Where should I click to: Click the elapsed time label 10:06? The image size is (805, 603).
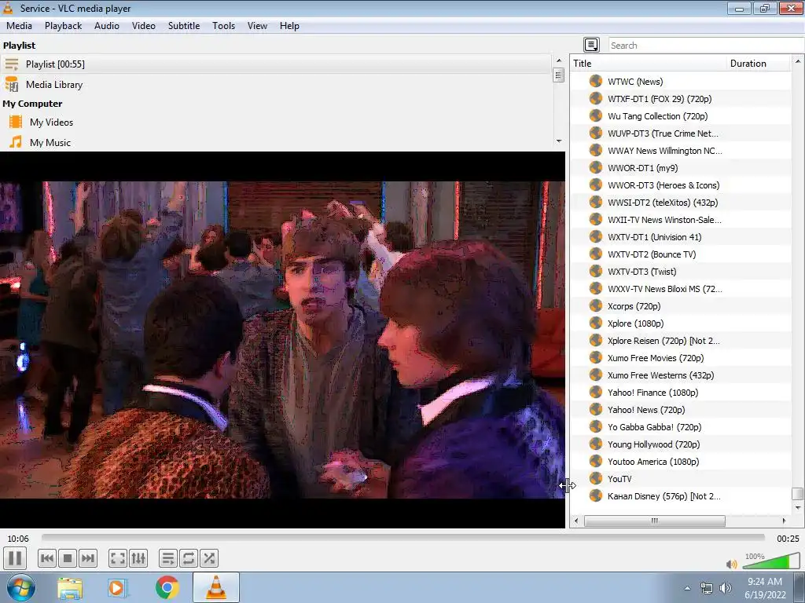point(18,539)
